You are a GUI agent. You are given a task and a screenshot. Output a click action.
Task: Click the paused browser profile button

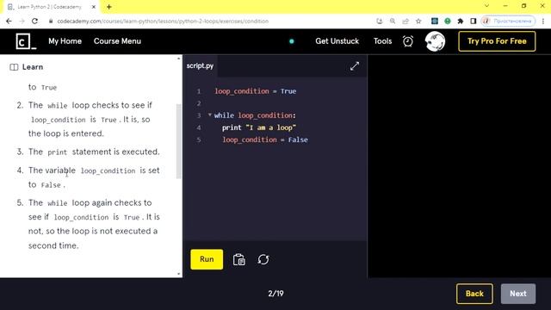[x=508, y=21]
